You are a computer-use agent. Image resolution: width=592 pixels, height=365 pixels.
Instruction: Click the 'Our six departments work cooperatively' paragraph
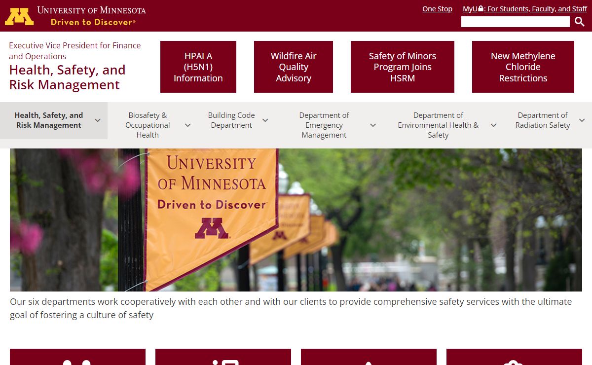coord(291,308)
